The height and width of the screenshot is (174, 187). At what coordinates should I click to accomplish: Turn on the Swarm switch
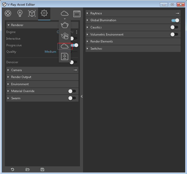tap(72, 98)
